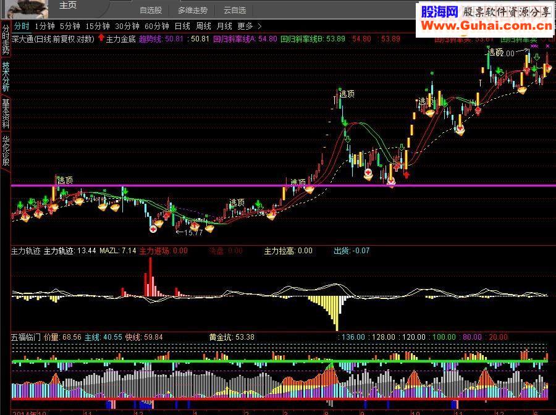Go to 主页 home tab
This screenshot has height=415, width=556.
[68, 5]
